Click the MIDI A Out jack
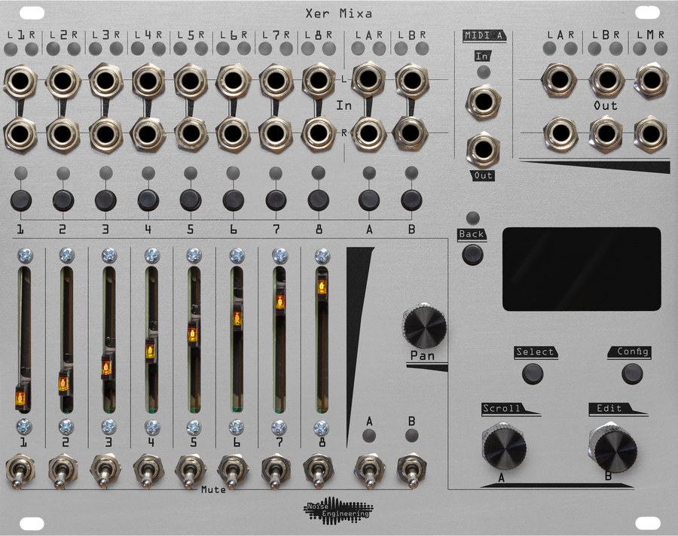 point(485,149)
